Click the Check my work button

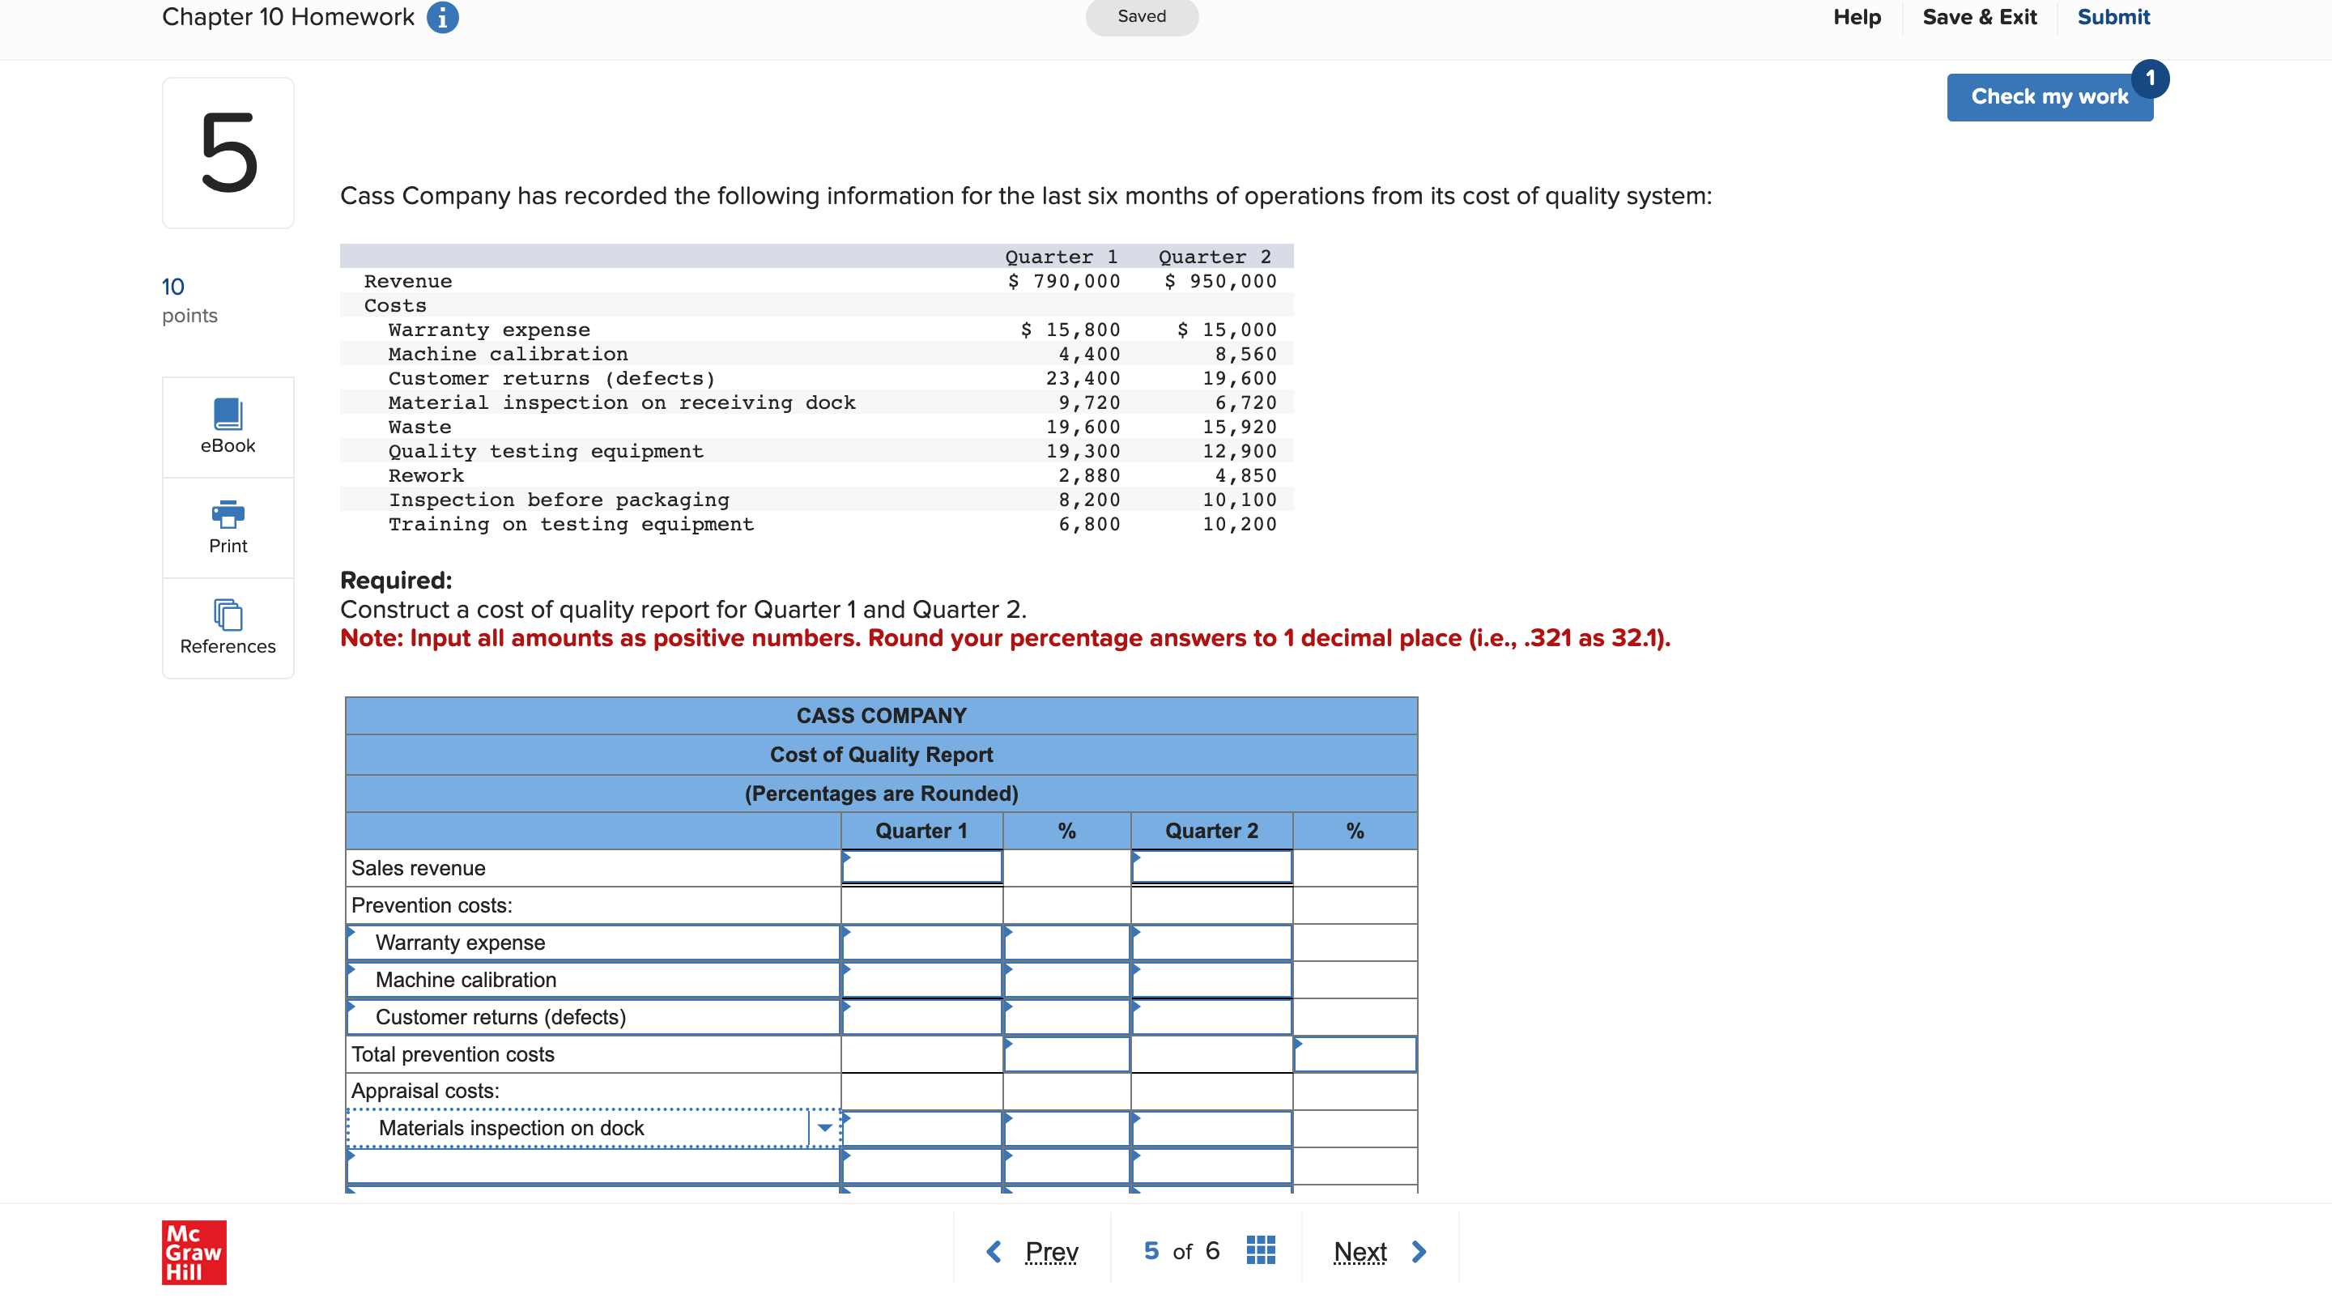tap(2049, 97)
